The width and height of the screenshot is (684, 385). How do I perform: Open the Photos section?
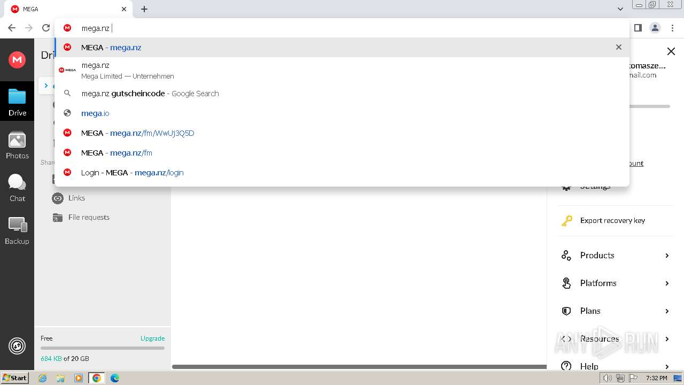(17, 145)
